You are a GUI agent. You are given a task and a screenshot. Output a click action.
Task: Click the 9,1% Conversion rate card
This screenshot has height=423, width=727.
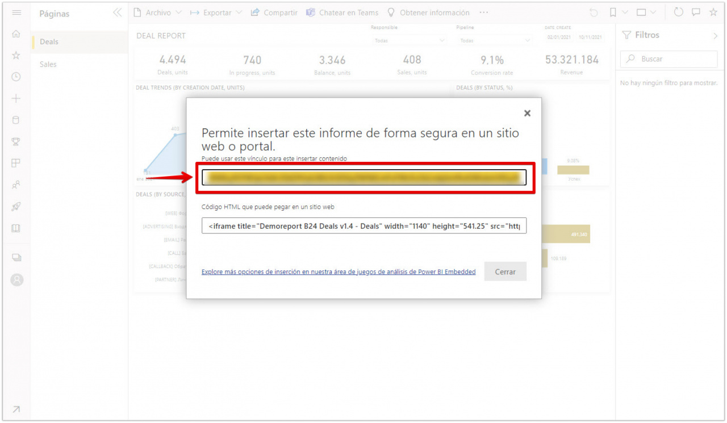492,65
